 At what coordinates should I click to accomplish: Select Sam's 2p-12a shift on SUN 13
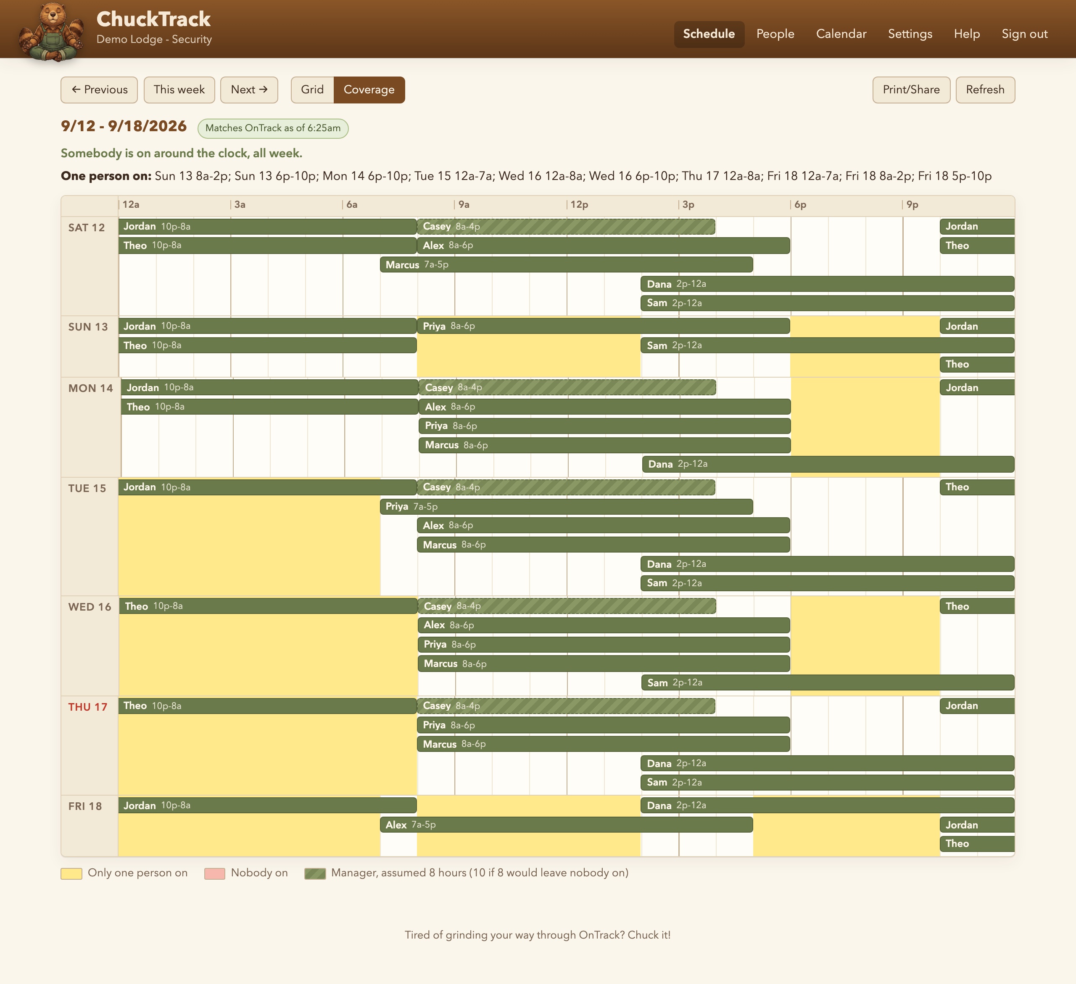tap(827, 345)
